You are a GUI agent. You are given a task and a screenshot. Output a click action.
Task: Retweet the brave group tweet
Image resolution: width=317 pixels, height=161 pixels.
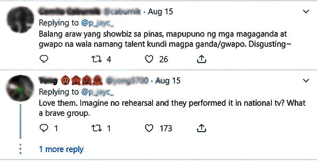(x=97, y=128)
